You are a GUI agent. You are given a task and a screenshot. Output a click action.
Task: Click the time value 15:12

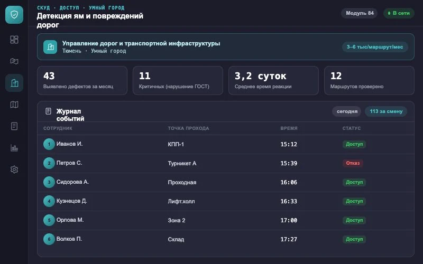(x=289, y=144)
